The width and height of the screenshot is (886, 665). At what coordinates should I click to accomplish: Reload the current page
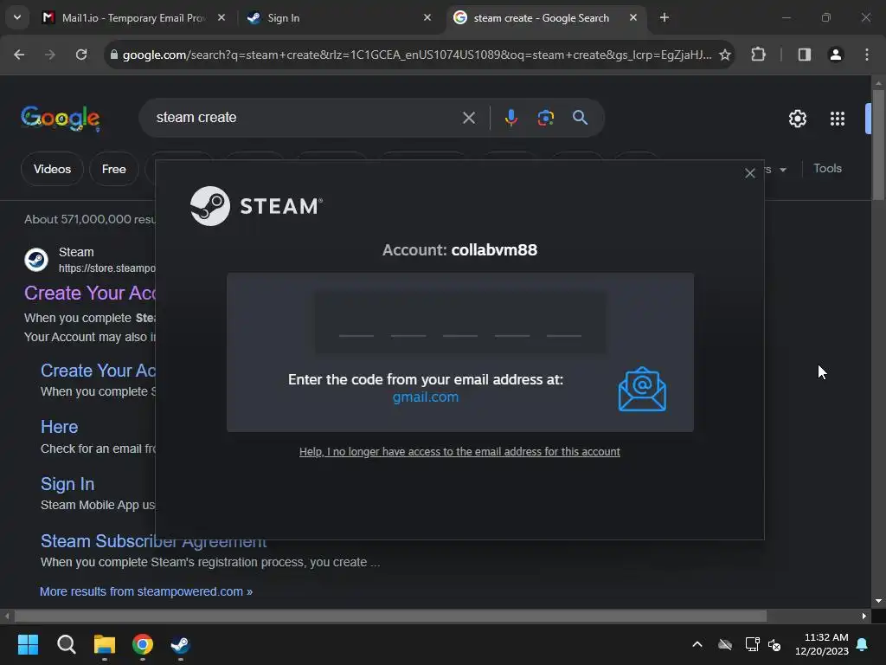[x=81, y=55]
